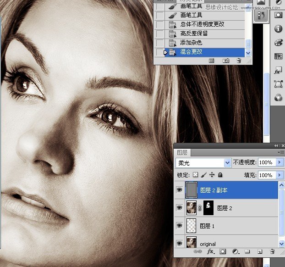The image size is (285, 267).
Task: Click gray thumbnail of 图层 2 副本
Action: tap(192, 190)
